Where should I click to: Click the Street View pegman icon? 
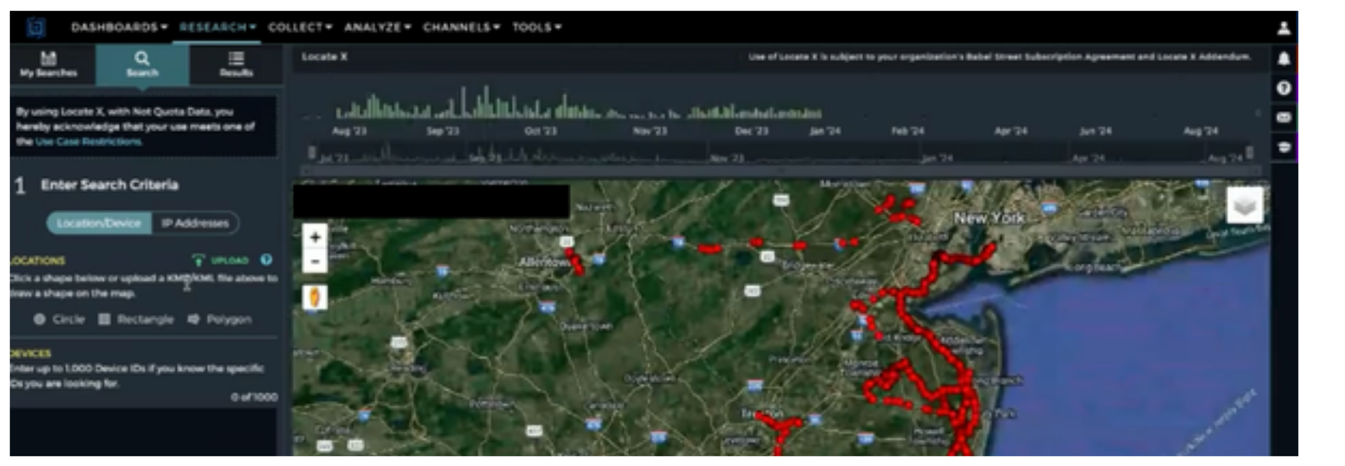click(x=315, y=298)
